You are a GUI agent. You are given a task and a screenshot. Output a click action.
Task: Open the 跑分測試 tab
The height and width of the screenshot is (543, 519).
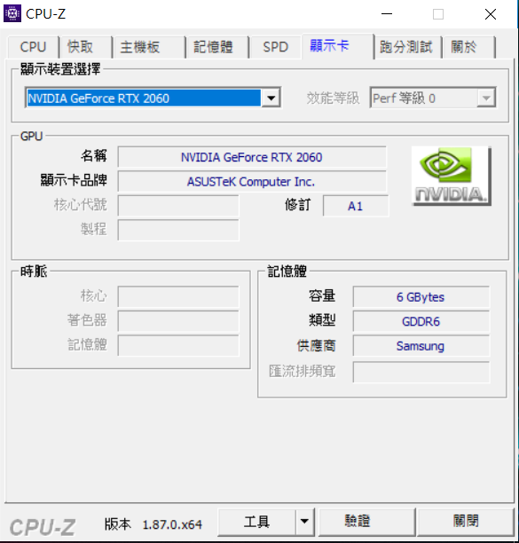coord(407,47)
